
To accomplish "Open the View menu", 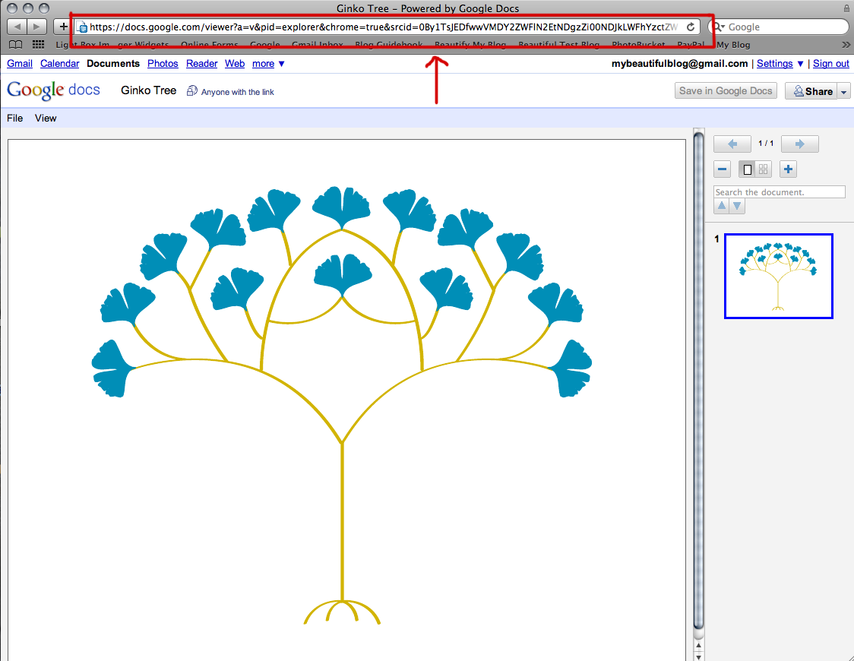I will tap(46, 118).
